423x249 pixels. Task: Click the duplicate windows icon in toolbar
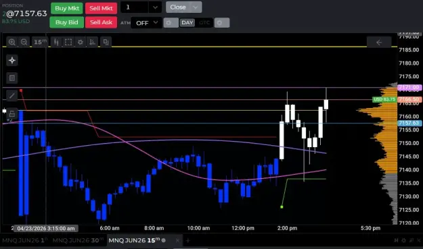pyautogui.click(x=106, y=42)
